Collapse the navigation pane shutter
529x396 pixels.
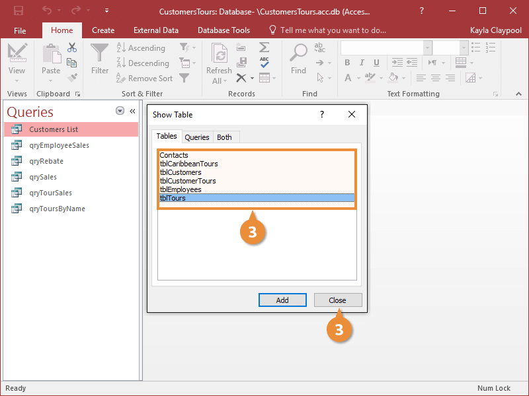[x=133, y=111]
